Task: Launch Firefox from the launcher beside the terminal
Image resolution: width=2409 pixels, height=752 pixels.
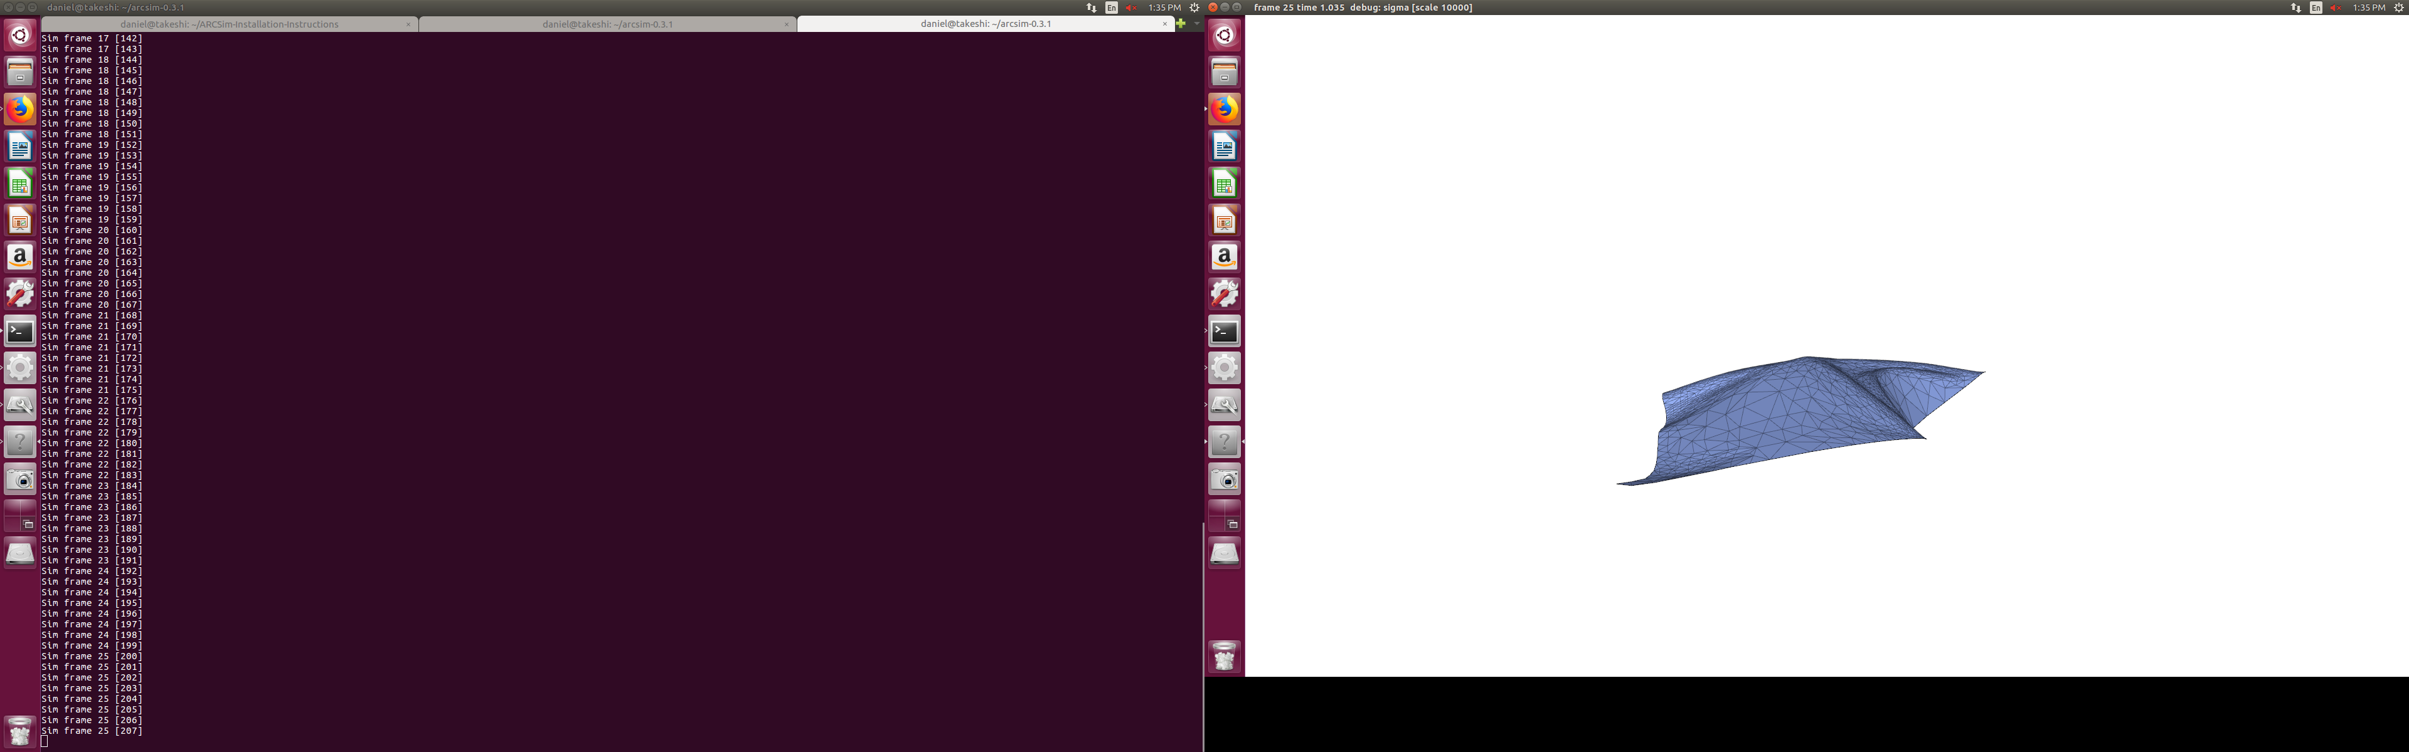Action: click(x=19, y=109)
